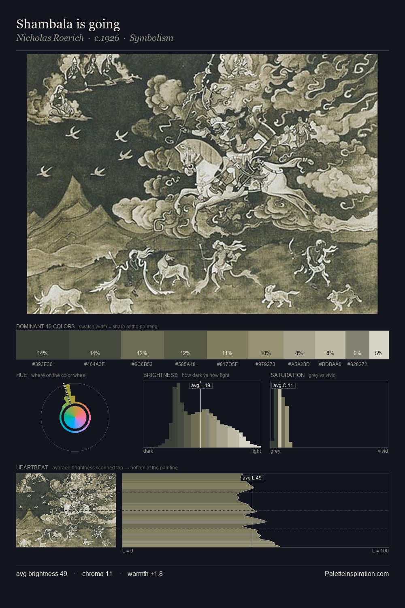405x608 pixels.
Task: Click the HEARTBEAT section heading
Action: tap(32, 467)
